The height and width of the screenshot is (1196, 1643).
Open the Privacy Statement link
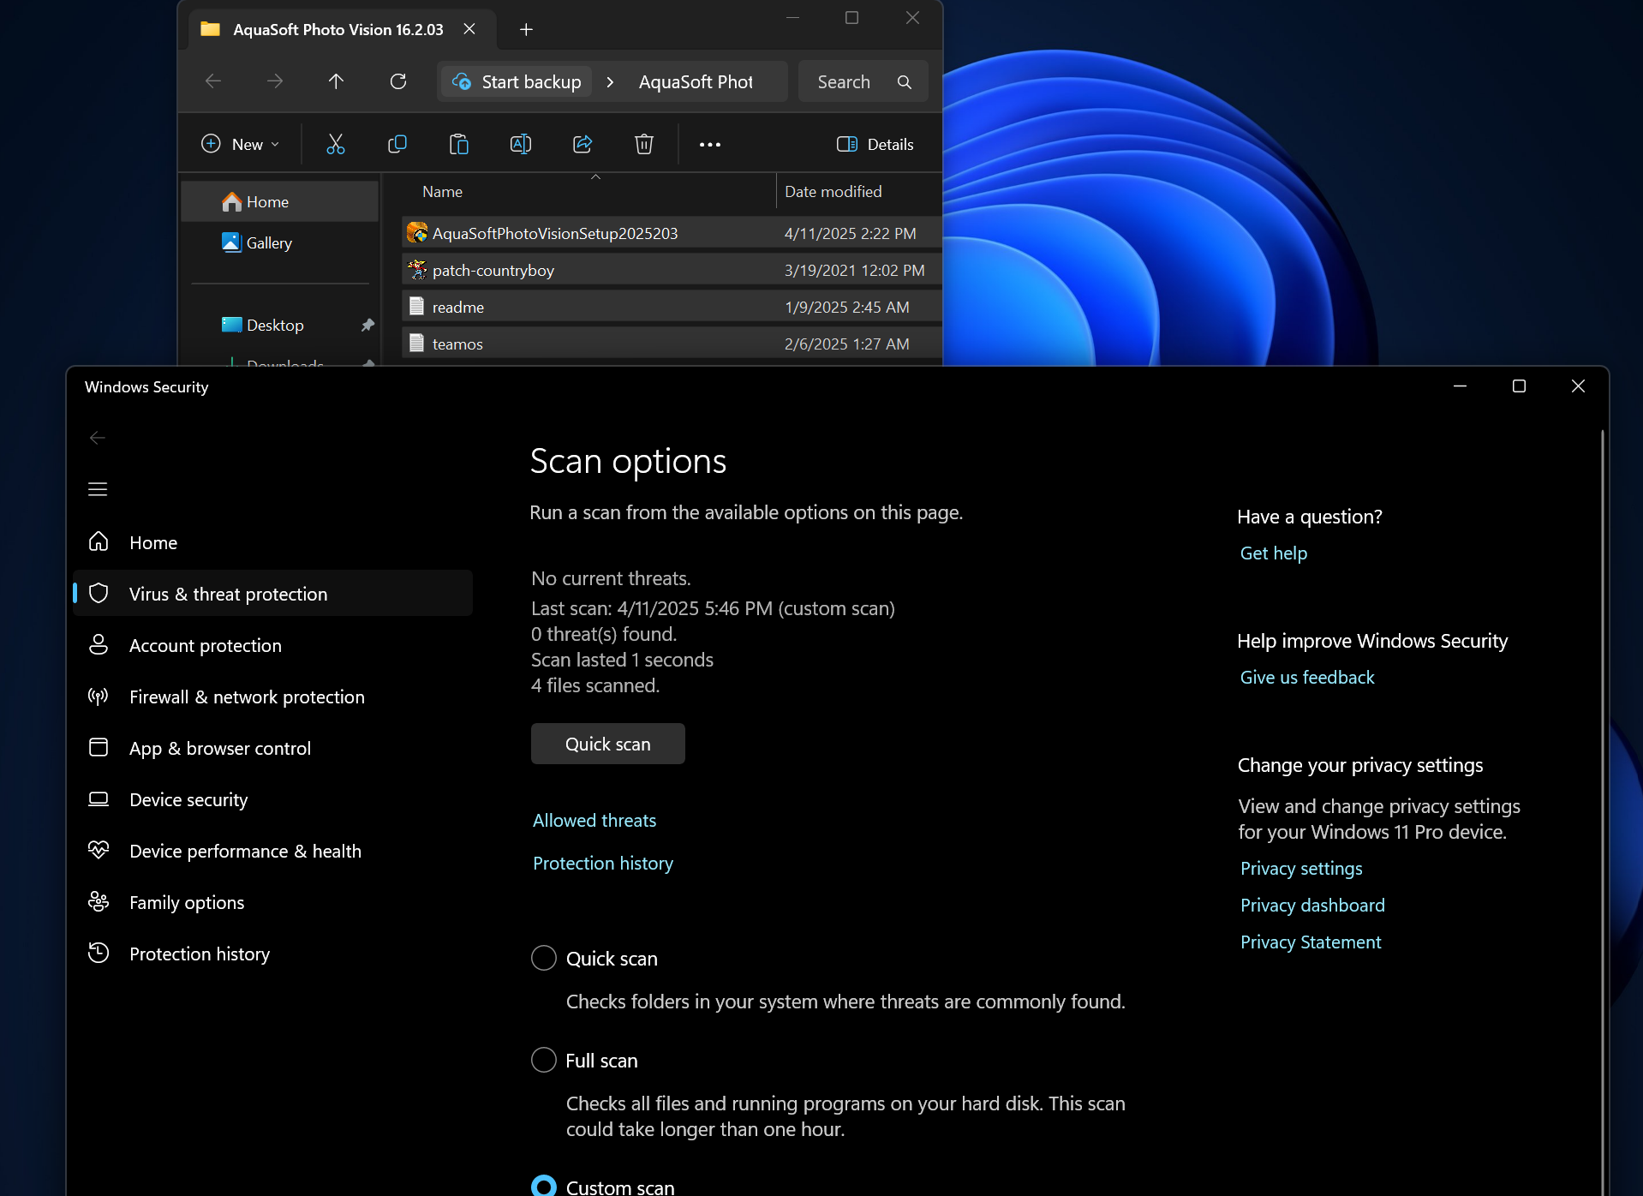pos(1311,942)
